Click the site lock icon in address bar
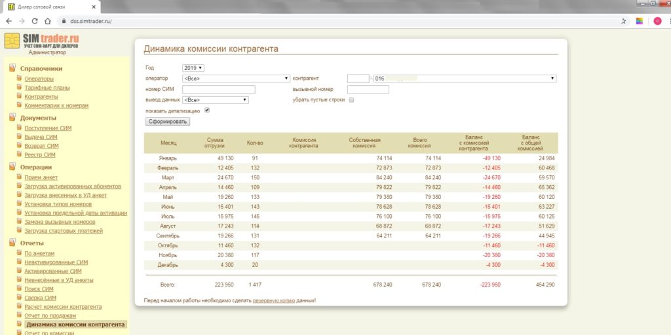 (x=64, y=21)
